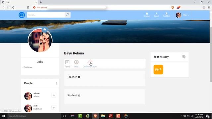212x119 pixels.
Task: Open the Action Center notifications
Action: tap(208, 116)
